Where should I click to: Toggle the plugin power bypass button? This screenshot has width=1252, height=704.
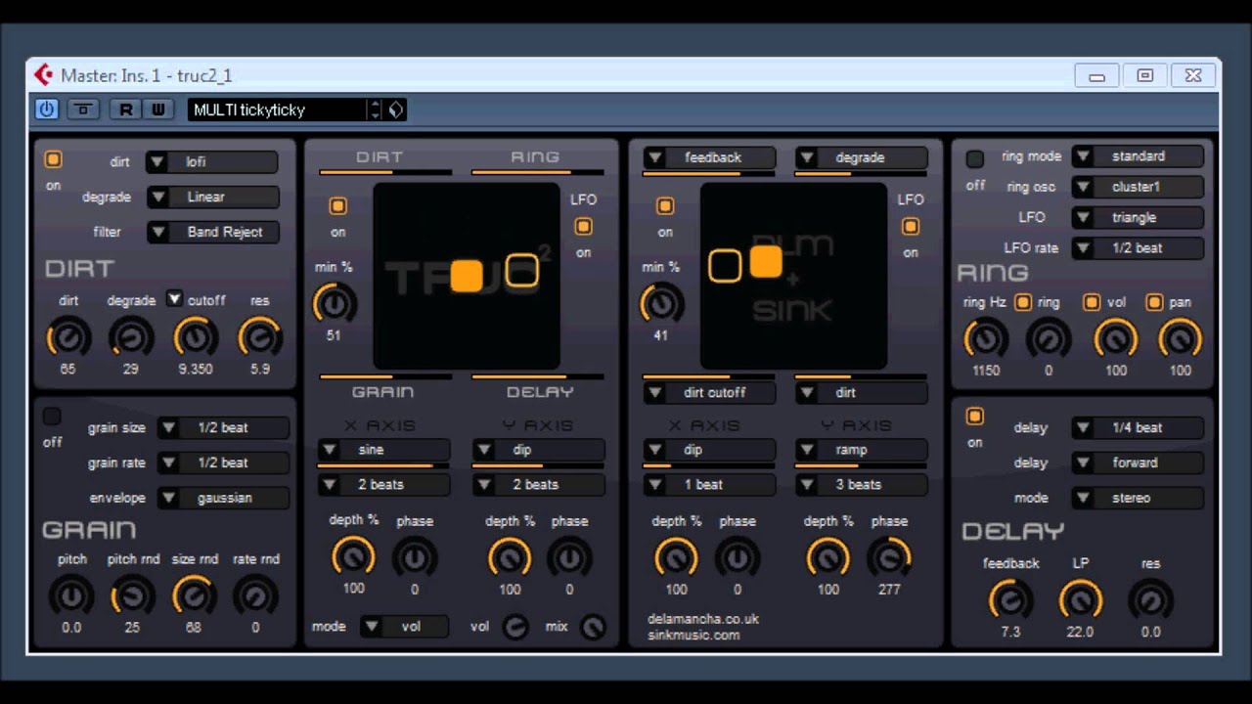coord(46,110)
